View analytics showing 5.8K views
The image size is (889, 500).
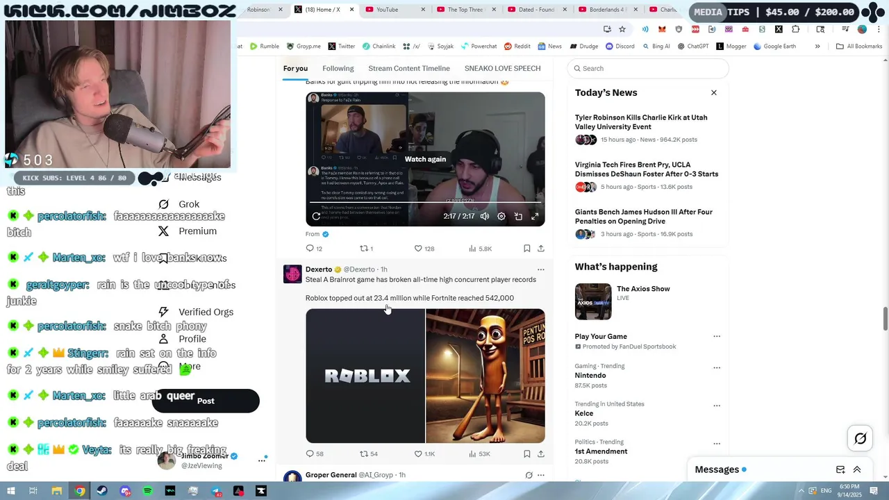pyautogui.click(x=480, y=249)
